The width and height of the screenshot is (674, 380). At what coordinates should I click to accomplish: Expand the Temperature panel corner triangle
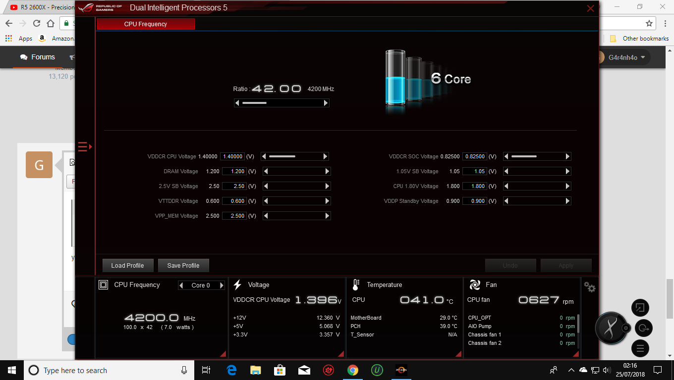tap(458, 354)
